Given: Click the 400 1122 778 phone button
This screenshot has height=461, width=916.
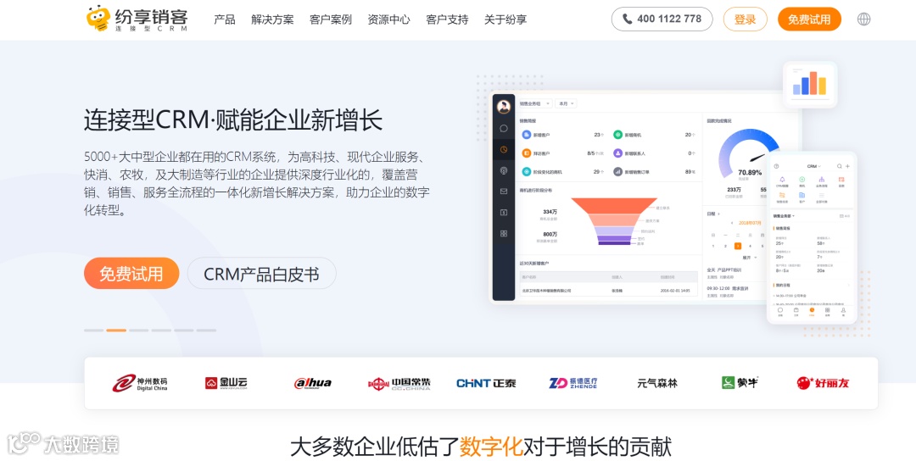Looking at the screenshot, I should pos(662,19).
